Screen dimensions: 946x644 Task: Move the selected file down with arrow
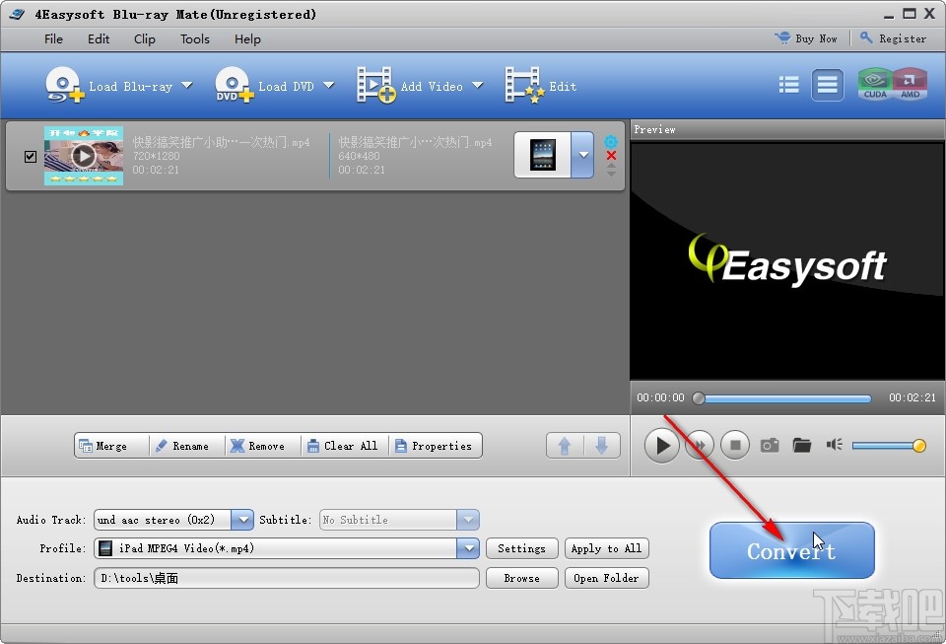[x=601, y=446]
